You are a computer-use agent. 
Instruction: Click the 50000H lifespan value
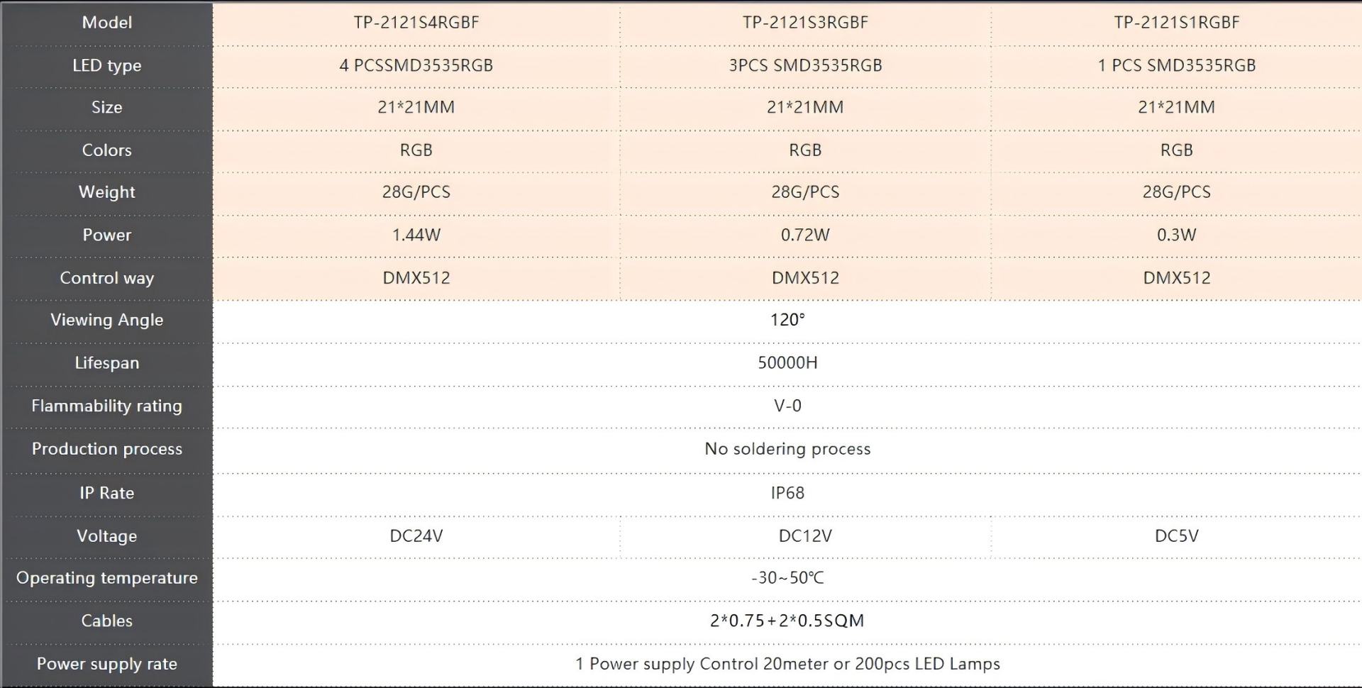pyautogui.click(x=787, y=363)
